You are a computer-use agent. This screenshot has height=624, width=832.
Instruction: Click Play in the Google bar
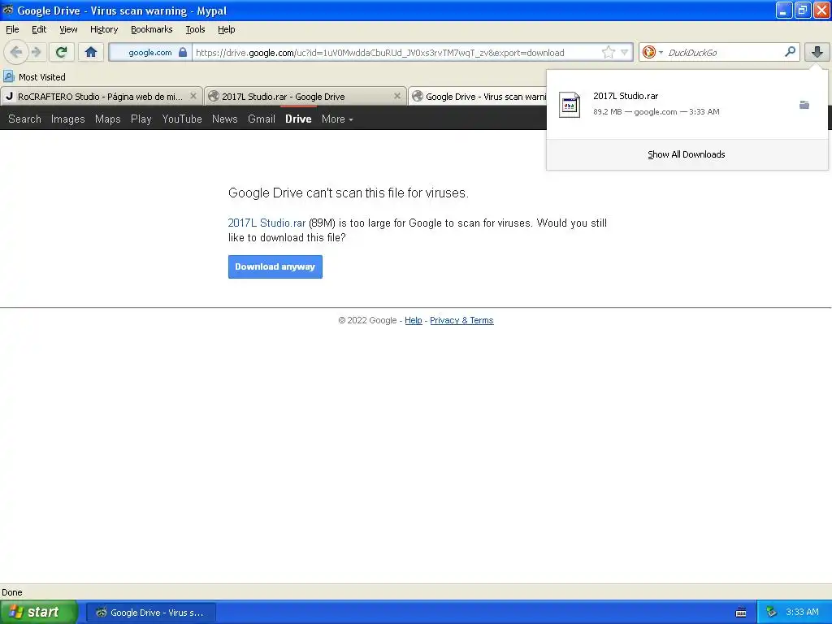pyautogui.click(x=141, y=119)
